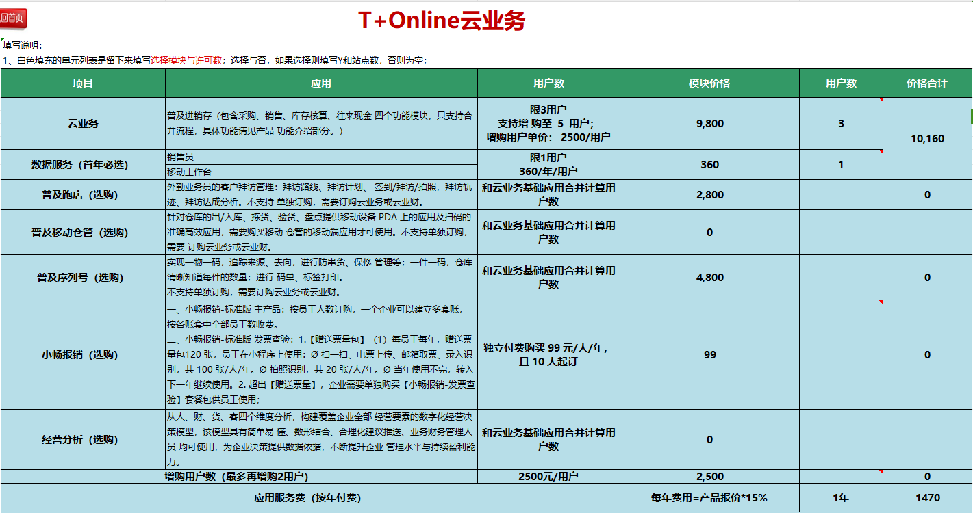Select the instruction line starting 1、白色填充的单元
This screenshot has height=513, width=973.
216,60
